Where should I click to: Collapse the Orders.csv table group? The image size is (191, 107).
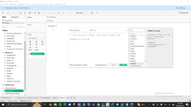click(x=1, y=53)
